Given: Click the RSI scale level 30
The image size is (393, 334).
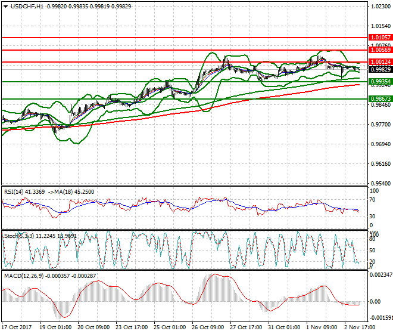Looking at the screenshot, I should coord(372,217).
